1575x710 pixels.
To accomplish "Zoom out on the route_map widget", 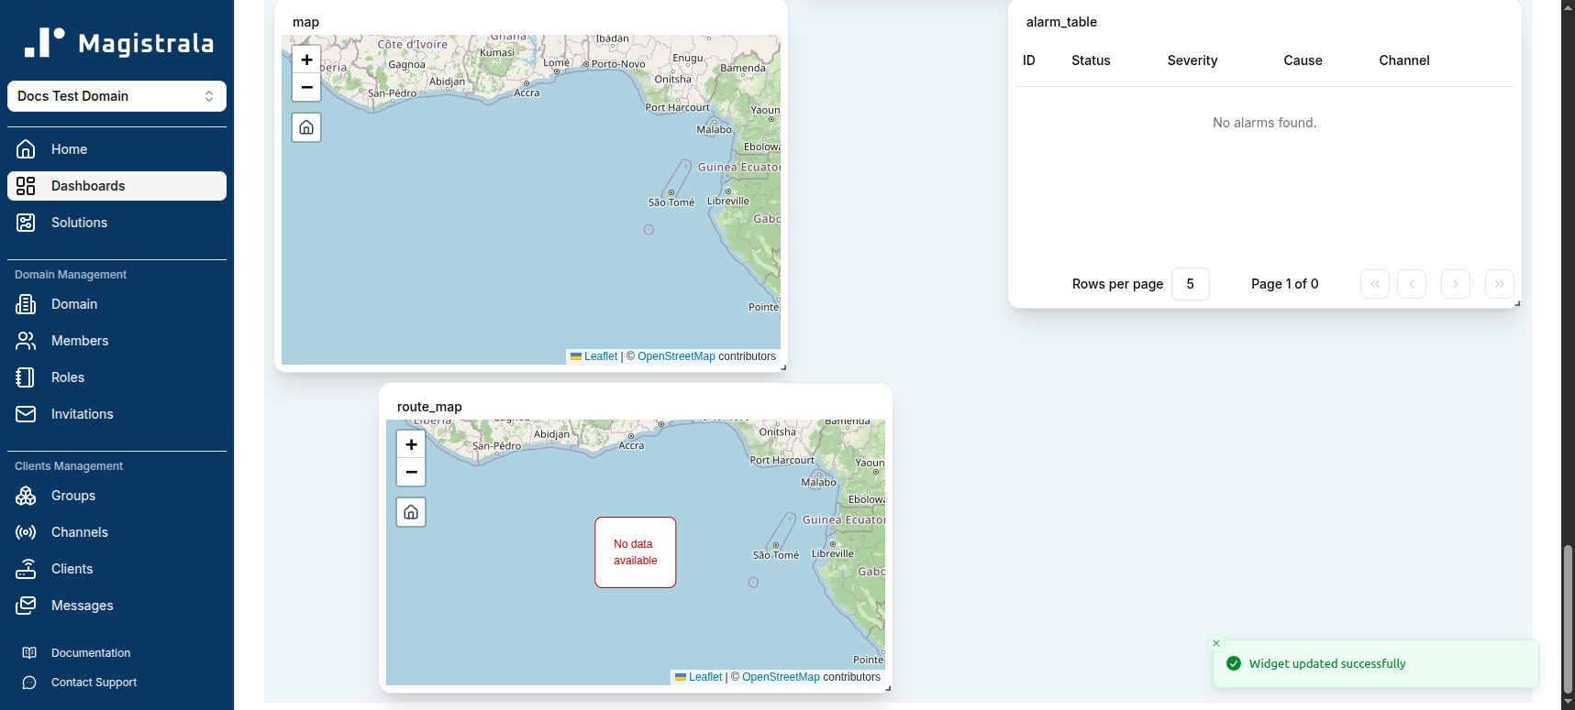I will click(x=411, y=472).
